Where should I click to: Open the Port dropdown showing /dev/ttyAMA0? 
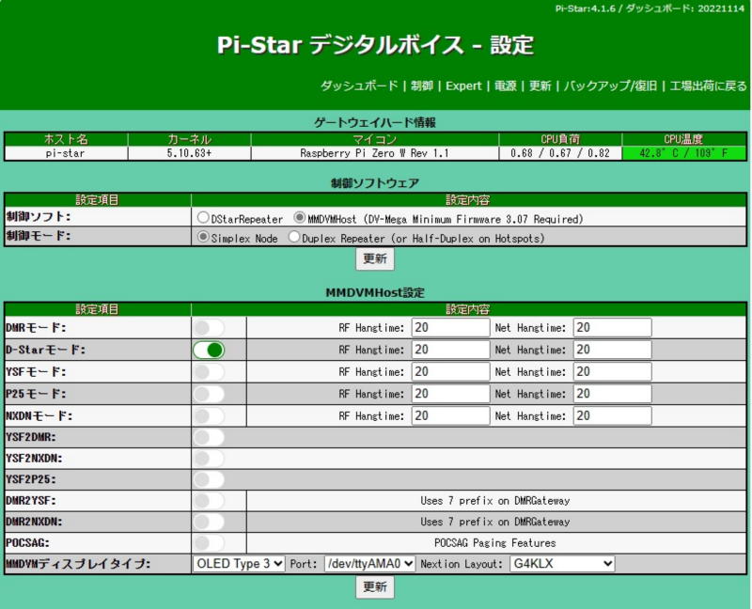point(369,564)
